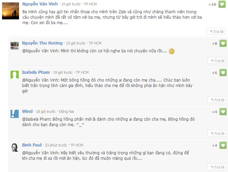Like Wind's comment using the heart
The height and width of the screenshot is (172, 228).
[223, 112]
